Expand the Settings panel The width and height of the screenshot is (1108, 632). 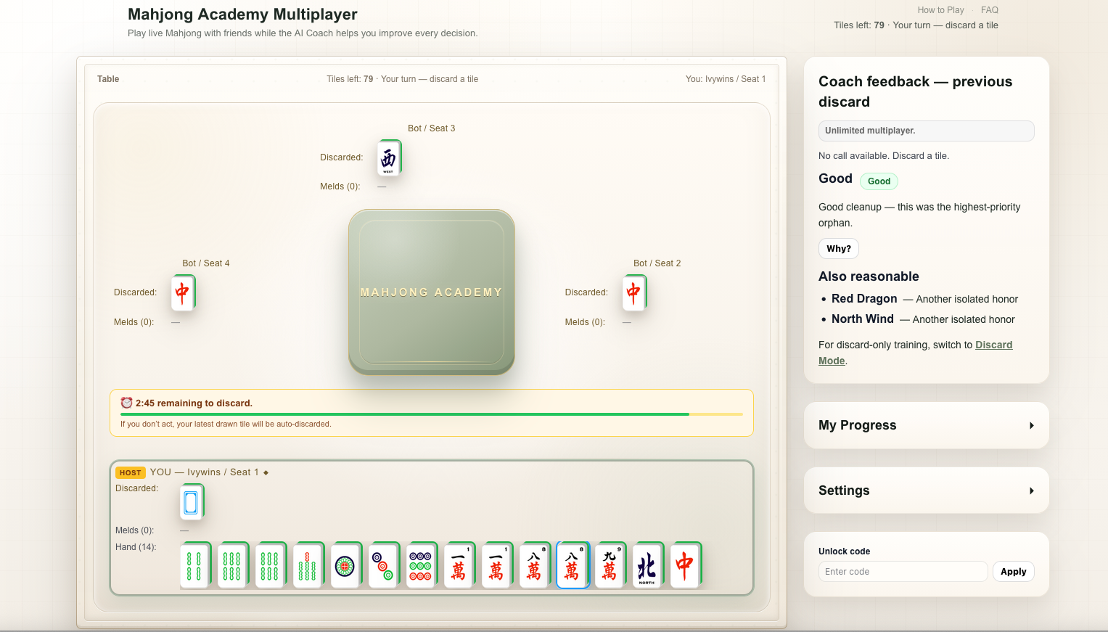click(926, 491)
